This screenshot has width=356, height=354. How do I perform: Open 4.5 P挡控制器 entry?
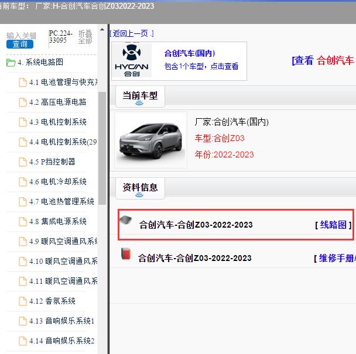coord(52,162)
